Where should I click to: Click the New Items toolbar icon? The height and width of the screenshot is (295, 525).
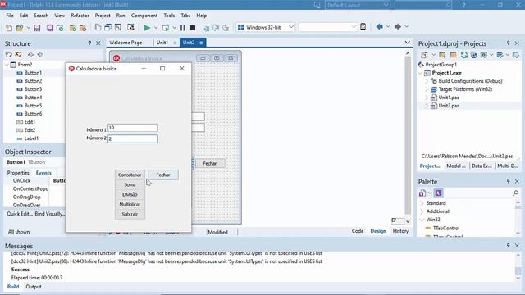click(x=9, y=28)
